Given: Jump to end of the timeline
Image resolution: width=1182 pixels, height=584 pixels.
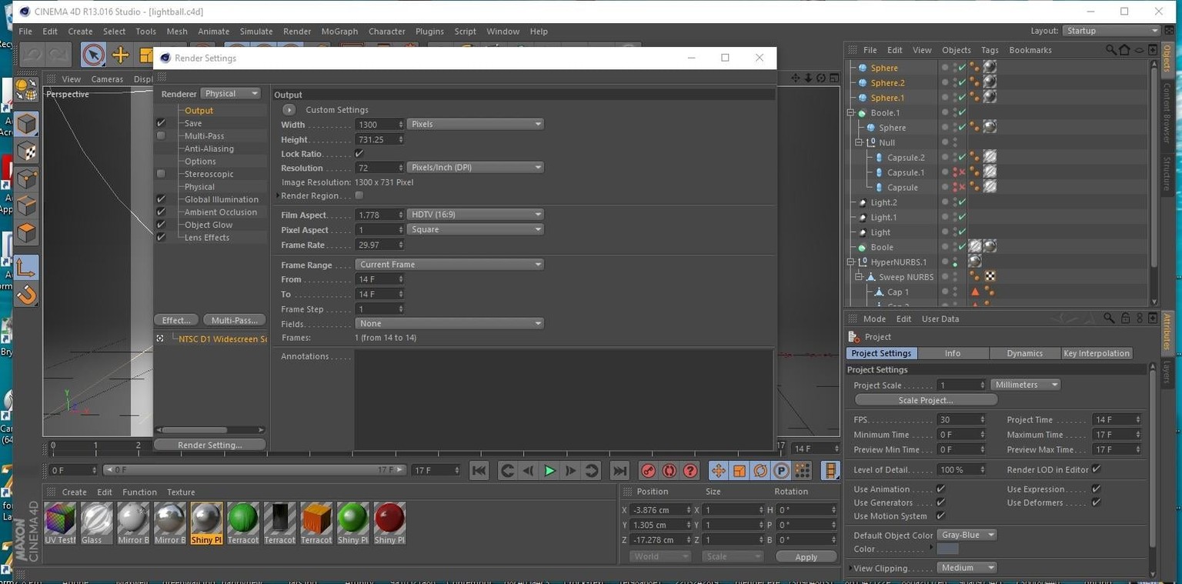Looking at the screenshot, I should tap(619, 471).
